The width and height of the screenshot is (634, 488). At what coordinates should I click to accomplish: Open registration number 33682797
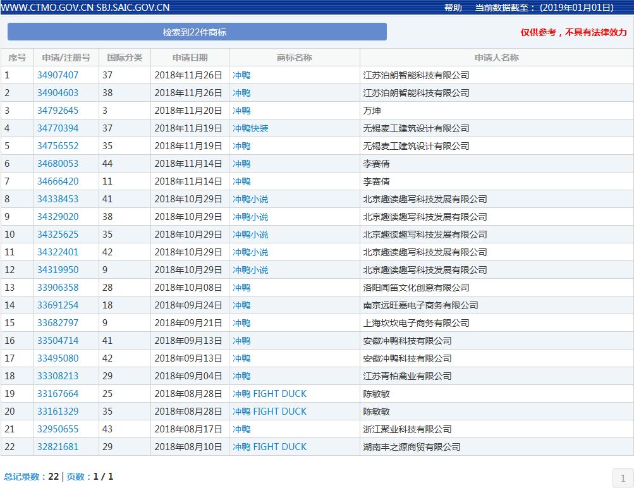point(58,323)
